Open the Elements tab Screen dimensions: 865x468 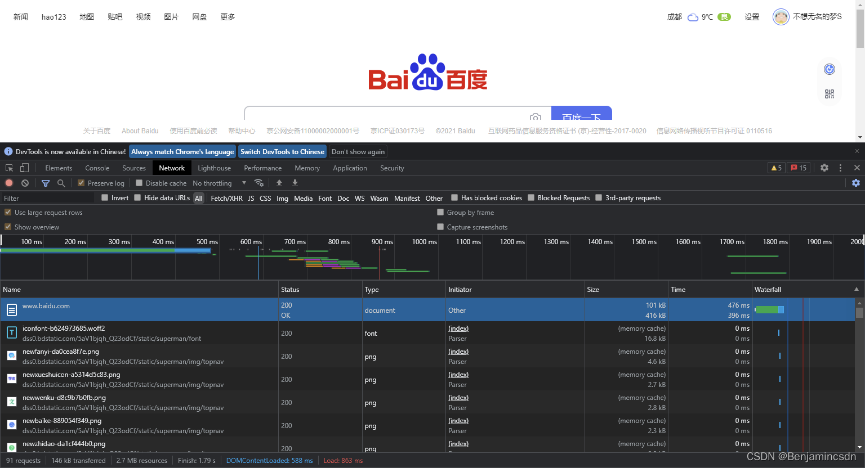coord(59,168)
